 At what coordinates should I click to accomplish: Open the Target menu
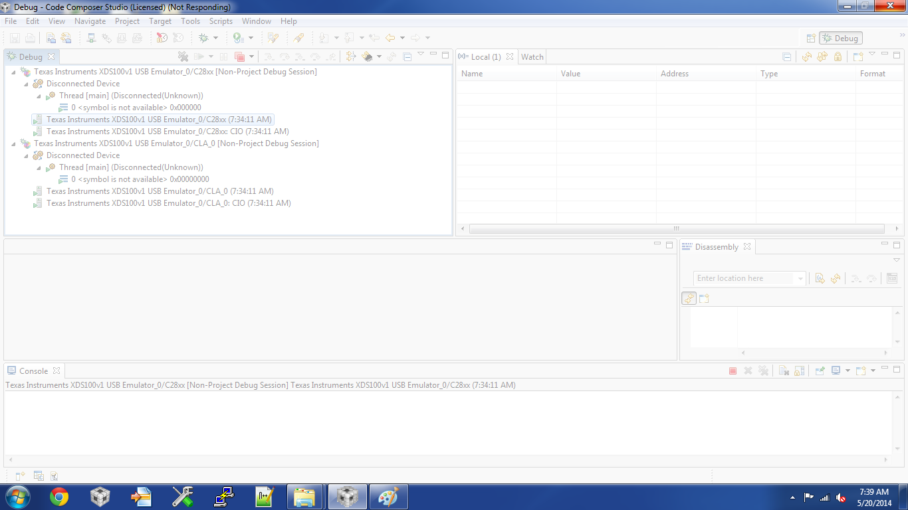click(160, 21)
